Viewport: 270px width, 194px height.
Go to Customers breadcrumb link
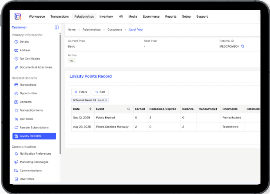click(x=115, y=30)
